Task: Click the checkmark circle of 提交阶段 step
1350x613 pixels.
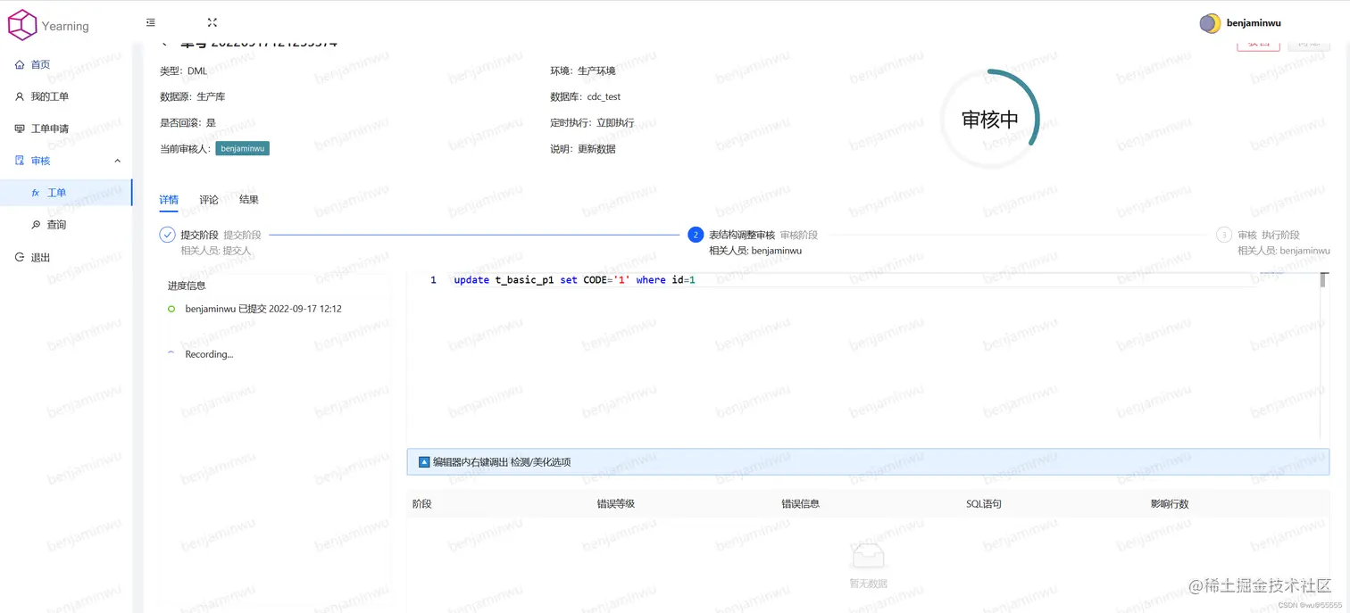Action: coord(167,235)
